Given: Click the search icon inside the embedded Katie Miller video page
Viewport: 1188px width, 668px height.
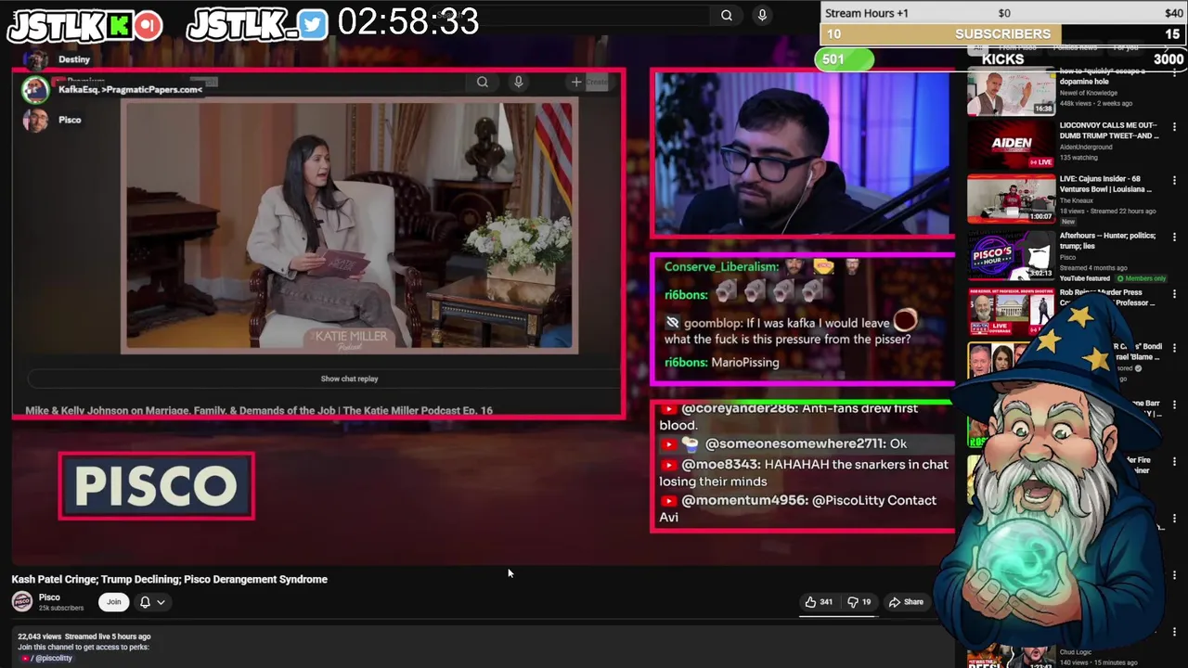Looking at the screenshot, I should [483, 82].
